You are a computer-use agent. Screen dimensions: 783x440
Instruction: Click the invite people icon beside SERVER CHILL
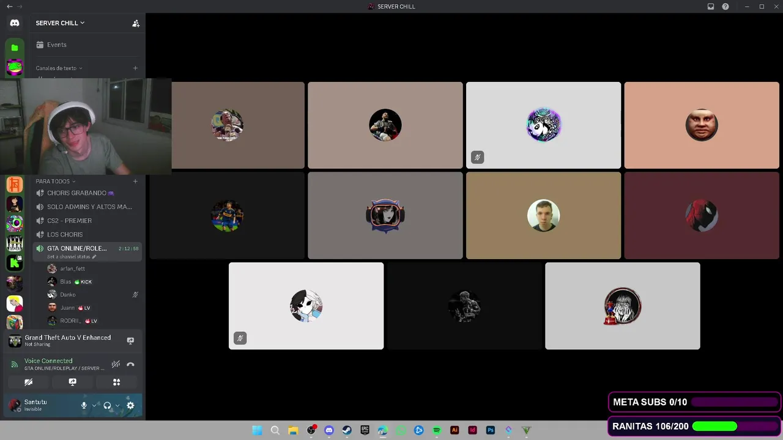tap(136, 23)
